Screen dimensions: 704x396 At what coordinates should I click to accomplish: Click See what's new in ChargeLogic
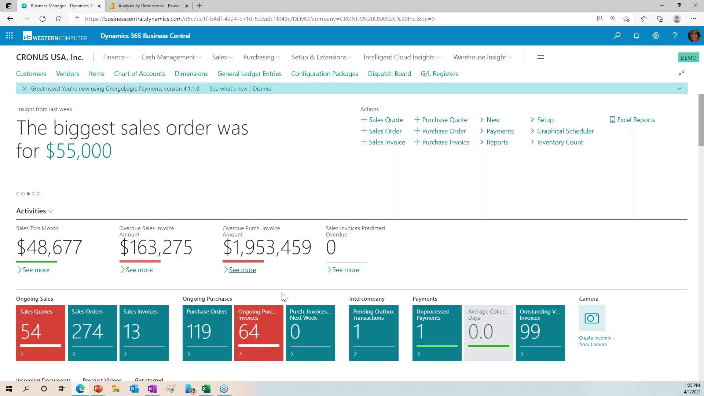pos(228,88)
